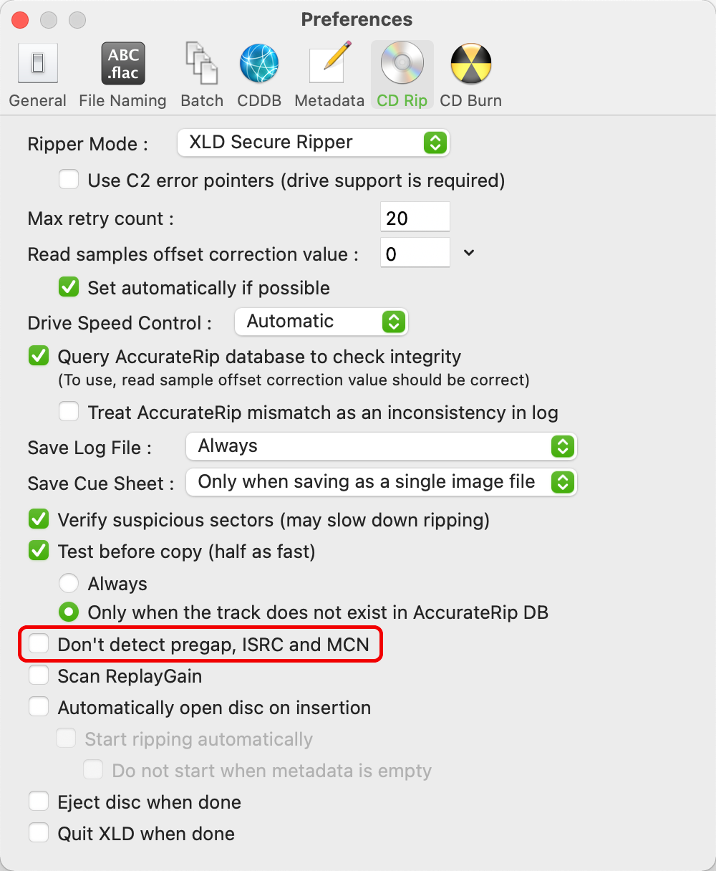The image size is (716, 871).
Task: Open the CD Burn preferences icon
Action: [471, 64]
